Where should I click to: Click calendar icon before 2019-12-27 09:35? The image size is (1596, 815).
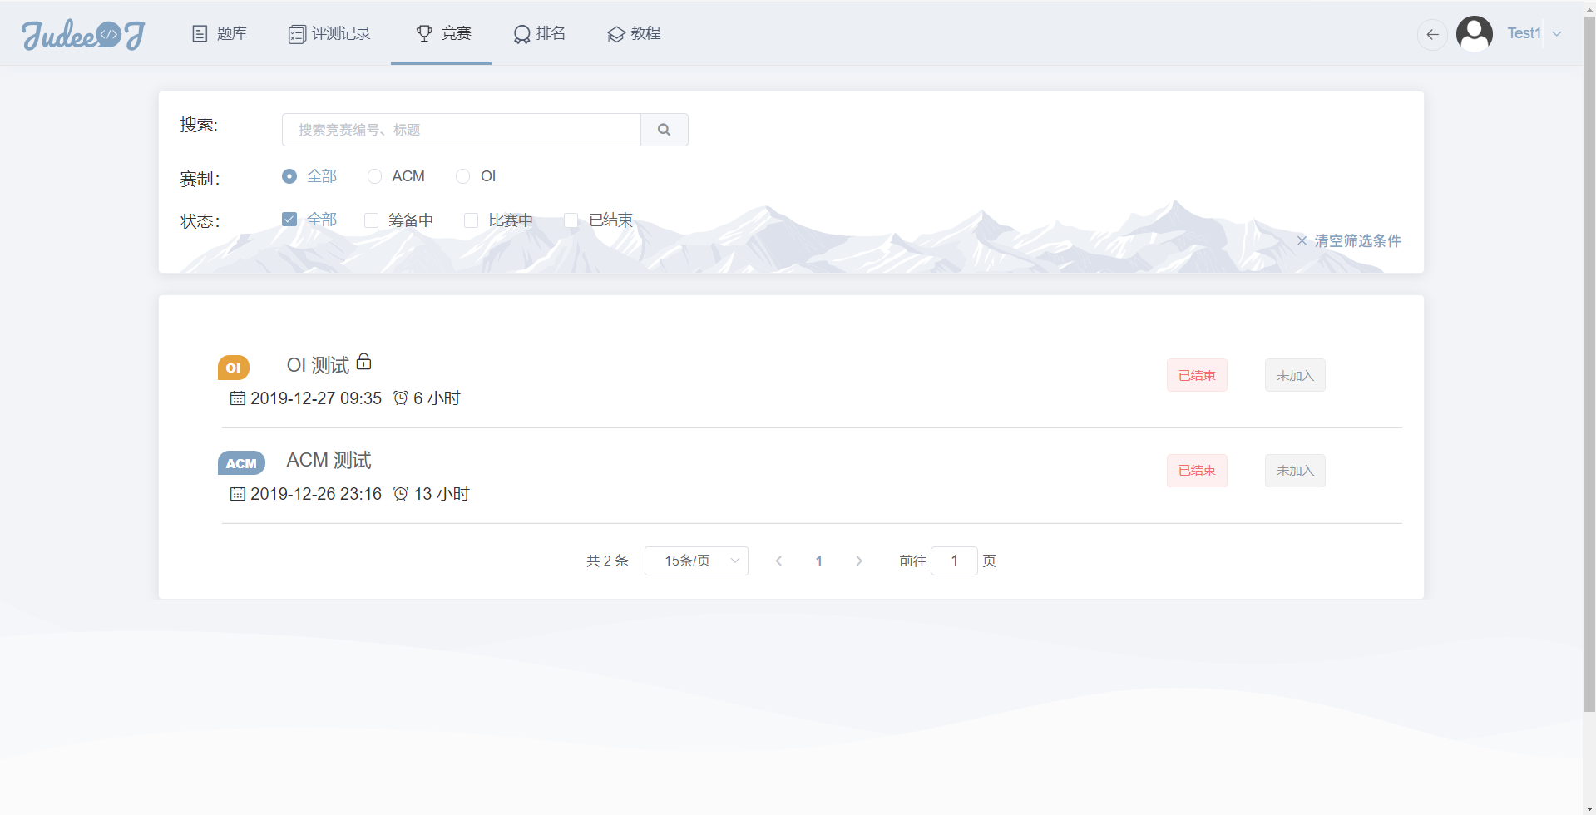238,398
